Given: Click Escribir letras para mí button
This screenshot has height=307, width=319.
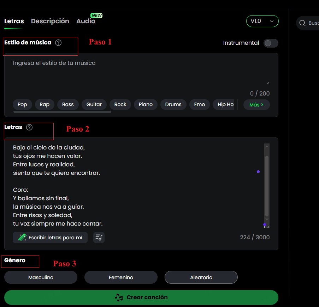Looking at the screenshot, I should coord(50,238).
